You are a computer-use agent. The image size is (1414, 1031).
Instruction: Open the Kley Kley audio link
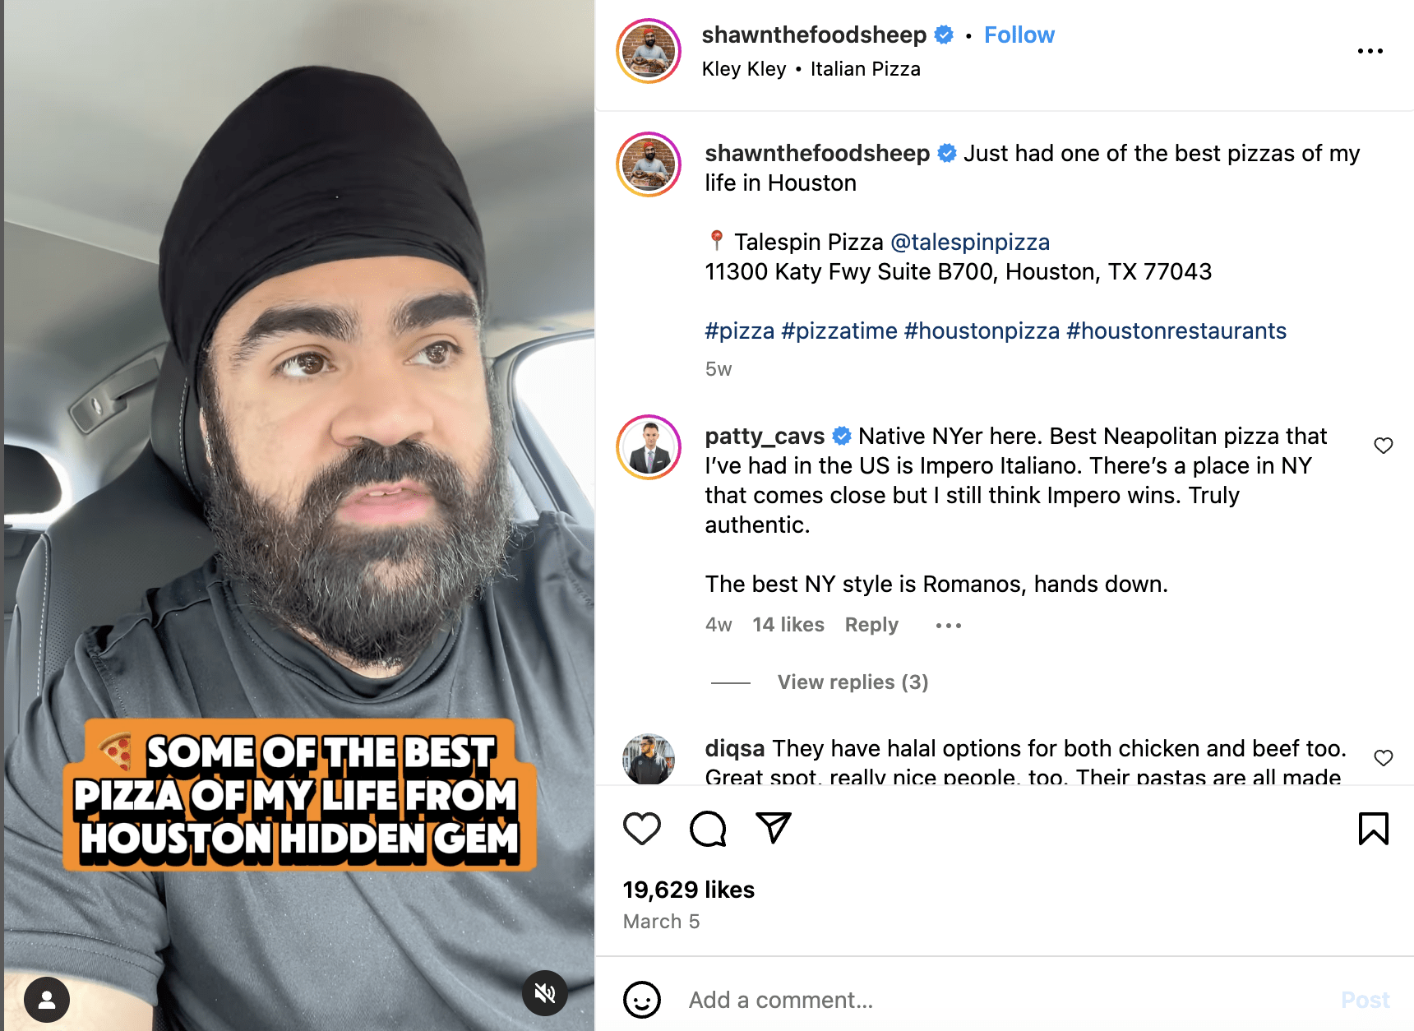pyautogui.click(x=744, y=69)
